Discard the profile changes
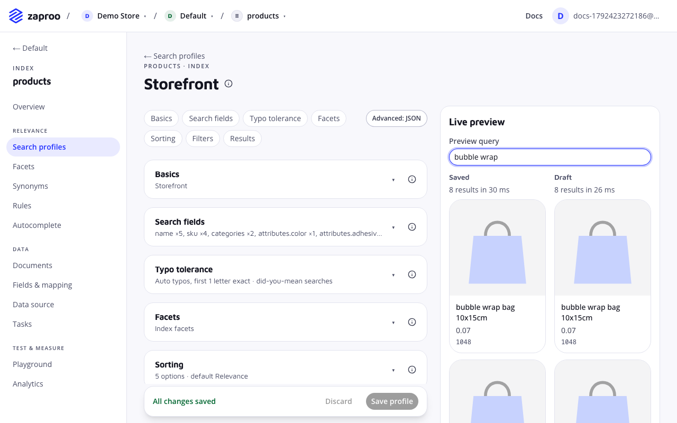The width and height of the screenshot is (677, 423). pos(338,401)
